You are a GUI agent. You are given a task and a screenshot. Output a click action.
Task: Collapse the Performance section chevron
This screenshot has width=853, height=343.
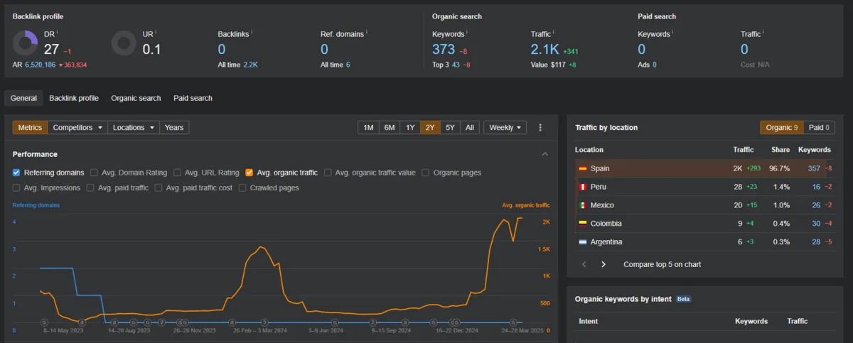pyautogui.click(x=545, y=154)
